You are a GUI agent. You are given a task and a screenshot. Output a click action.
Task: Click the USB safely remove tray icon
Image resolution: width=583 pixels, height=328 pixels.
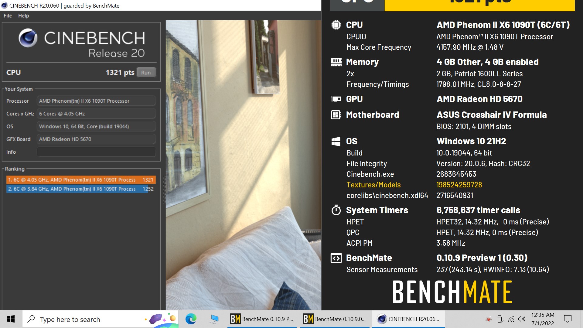pos(500,319)
